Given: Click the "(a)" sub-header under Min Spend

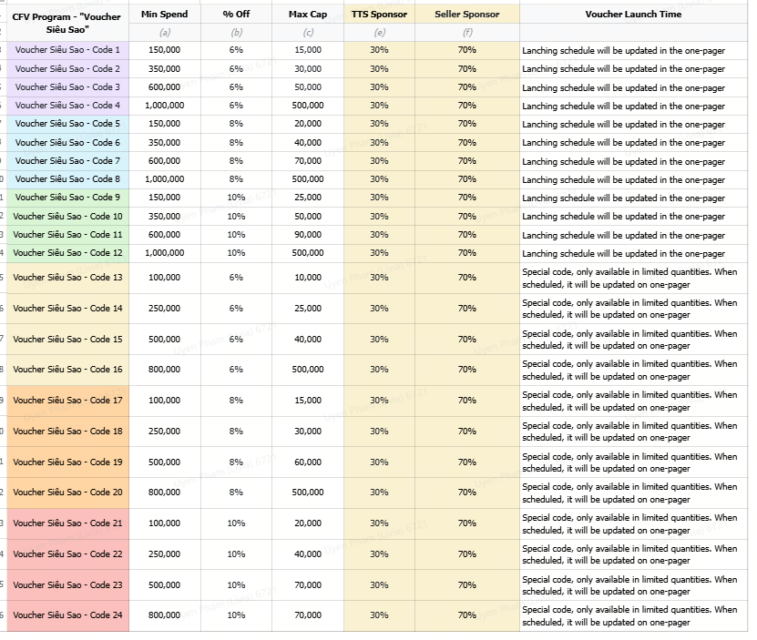Looking at the screenshot, I should click(164, 33).
